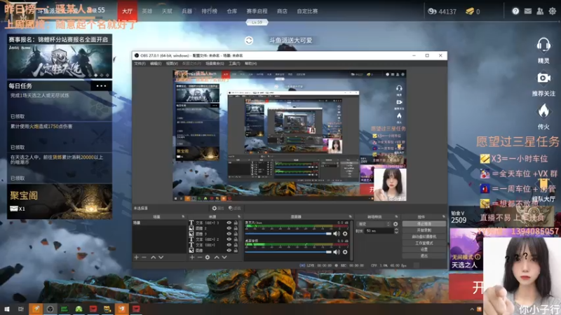
Task: Undock the 混音器 panel via its header icon
Action: pos(350,217)
